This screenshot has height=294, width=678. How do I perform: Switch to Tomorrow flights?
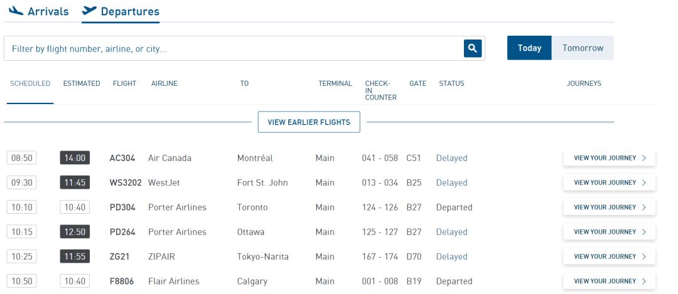[583, 48]
